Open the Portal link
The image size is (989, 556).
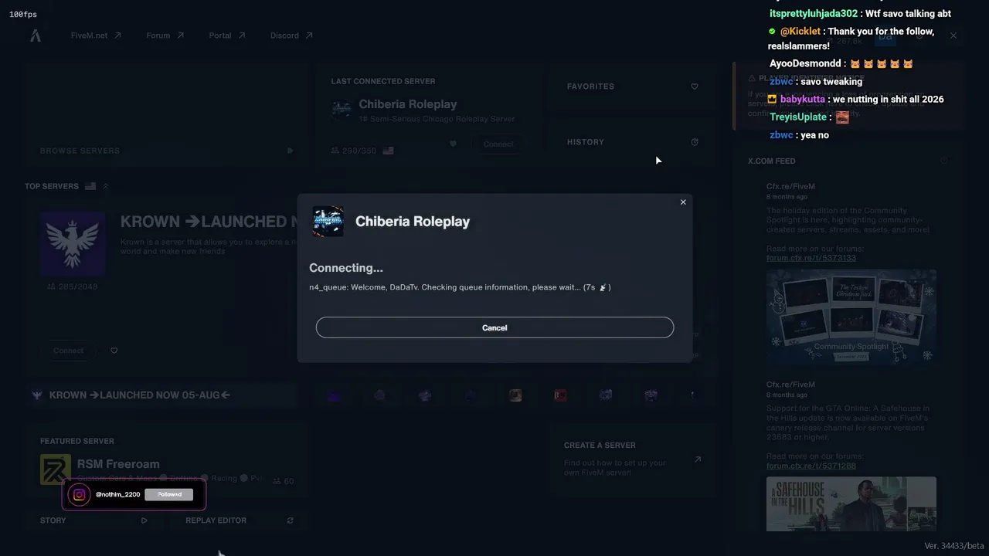227,36
